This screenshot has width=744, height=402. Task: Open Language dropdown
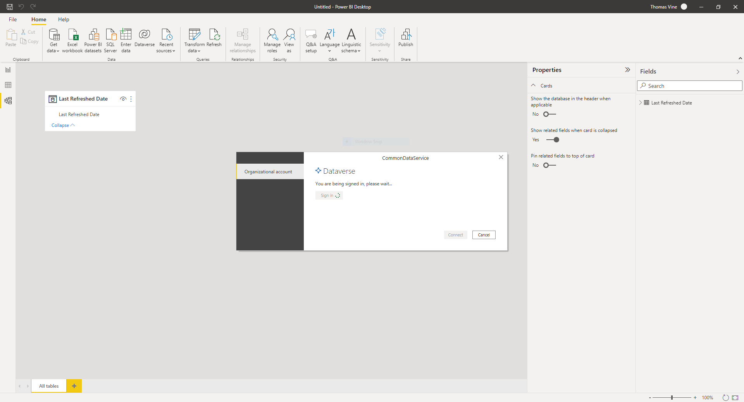click(x=329, y=41)
